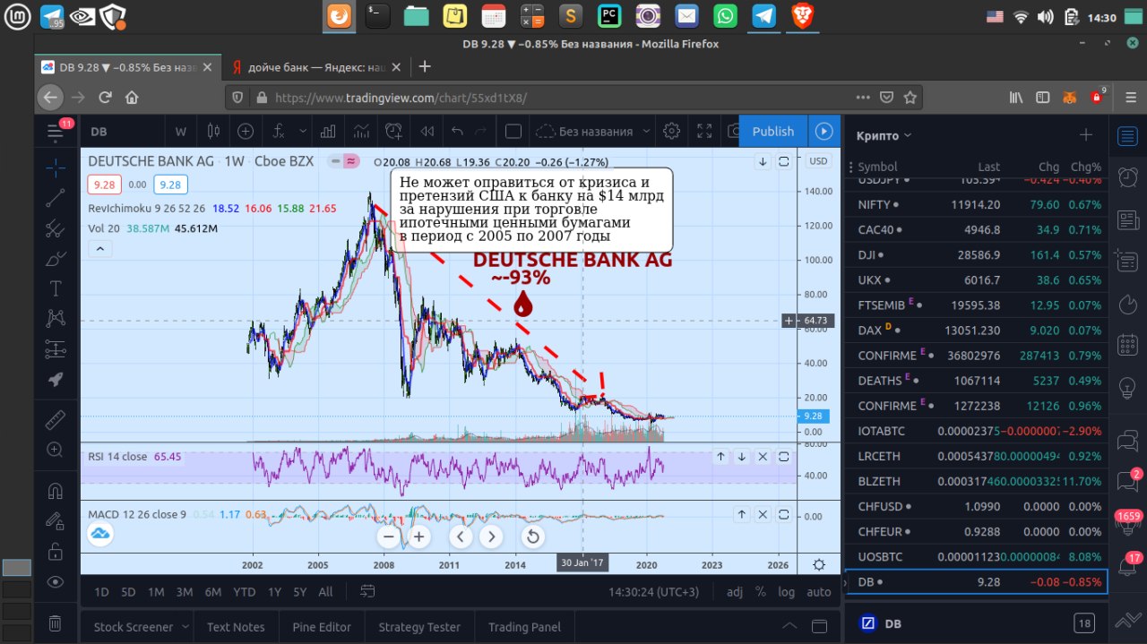Select the DAX row in the watchlist
Image resolution: width=1147 pixels, height=644 pixels.
(977, 330)
